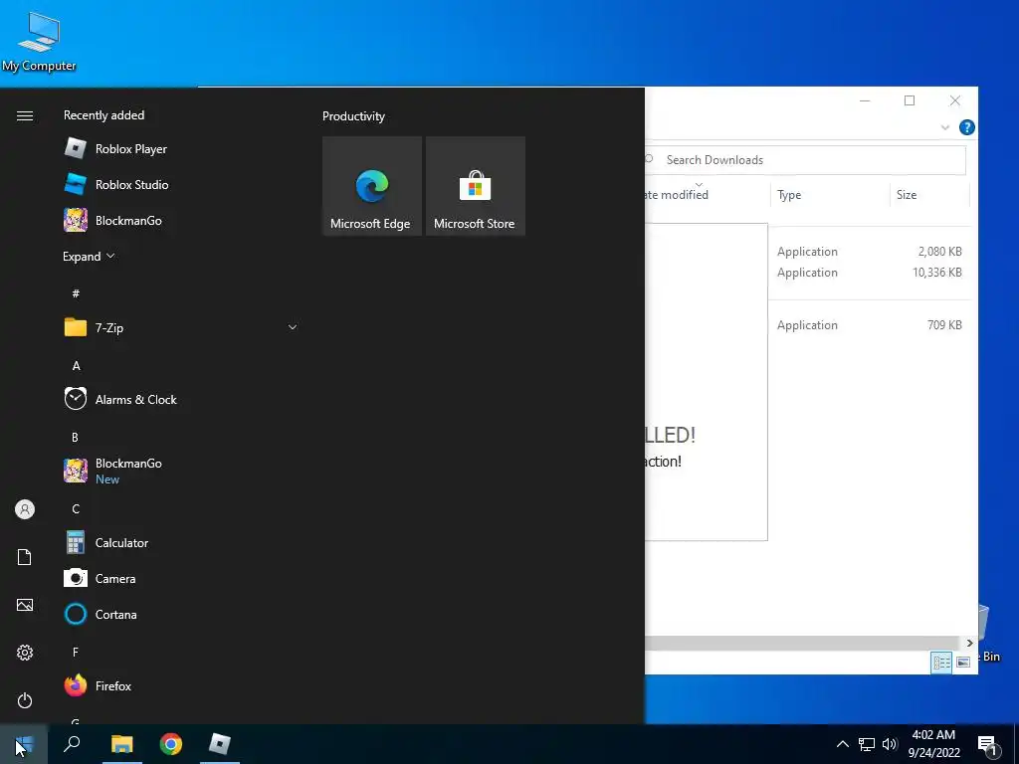Expand the Explorer ribbon chevron
Viewport: 1019px width, 764px height.
945,127
